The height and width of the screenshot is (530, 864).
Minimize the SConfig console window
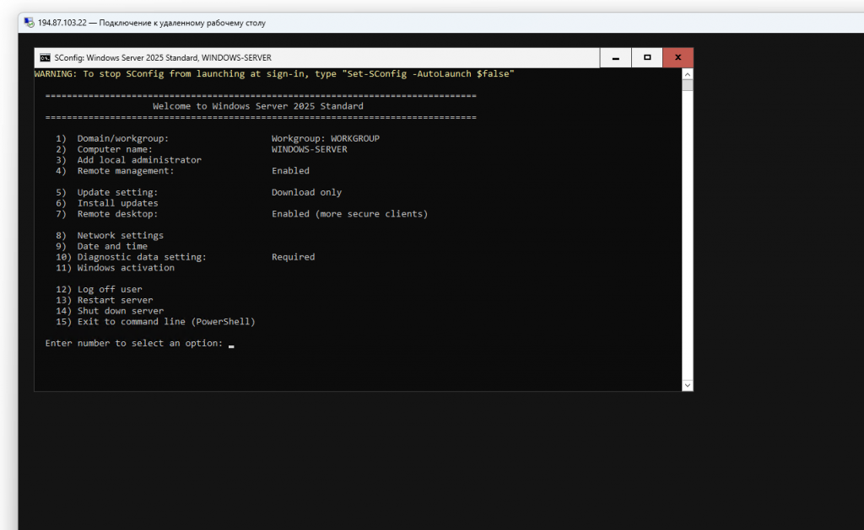tap(615, 58)
